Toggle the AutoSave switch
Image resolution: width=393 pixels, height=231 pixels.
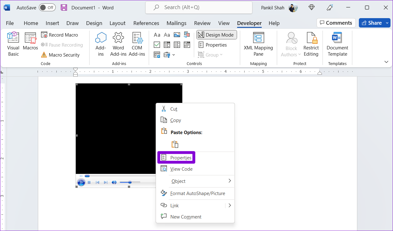coord(47,8)
